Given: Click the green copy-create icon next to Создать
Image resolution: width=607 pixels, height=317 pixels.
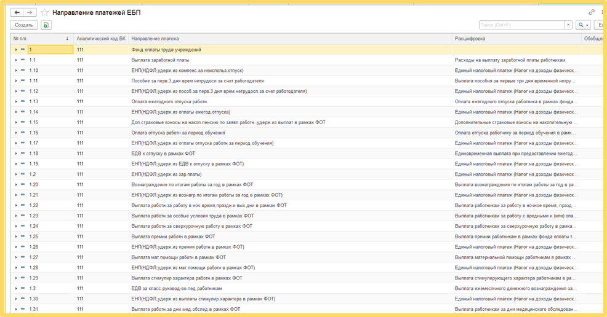Looking at the screenshot, I should click(x=46, y=25).
